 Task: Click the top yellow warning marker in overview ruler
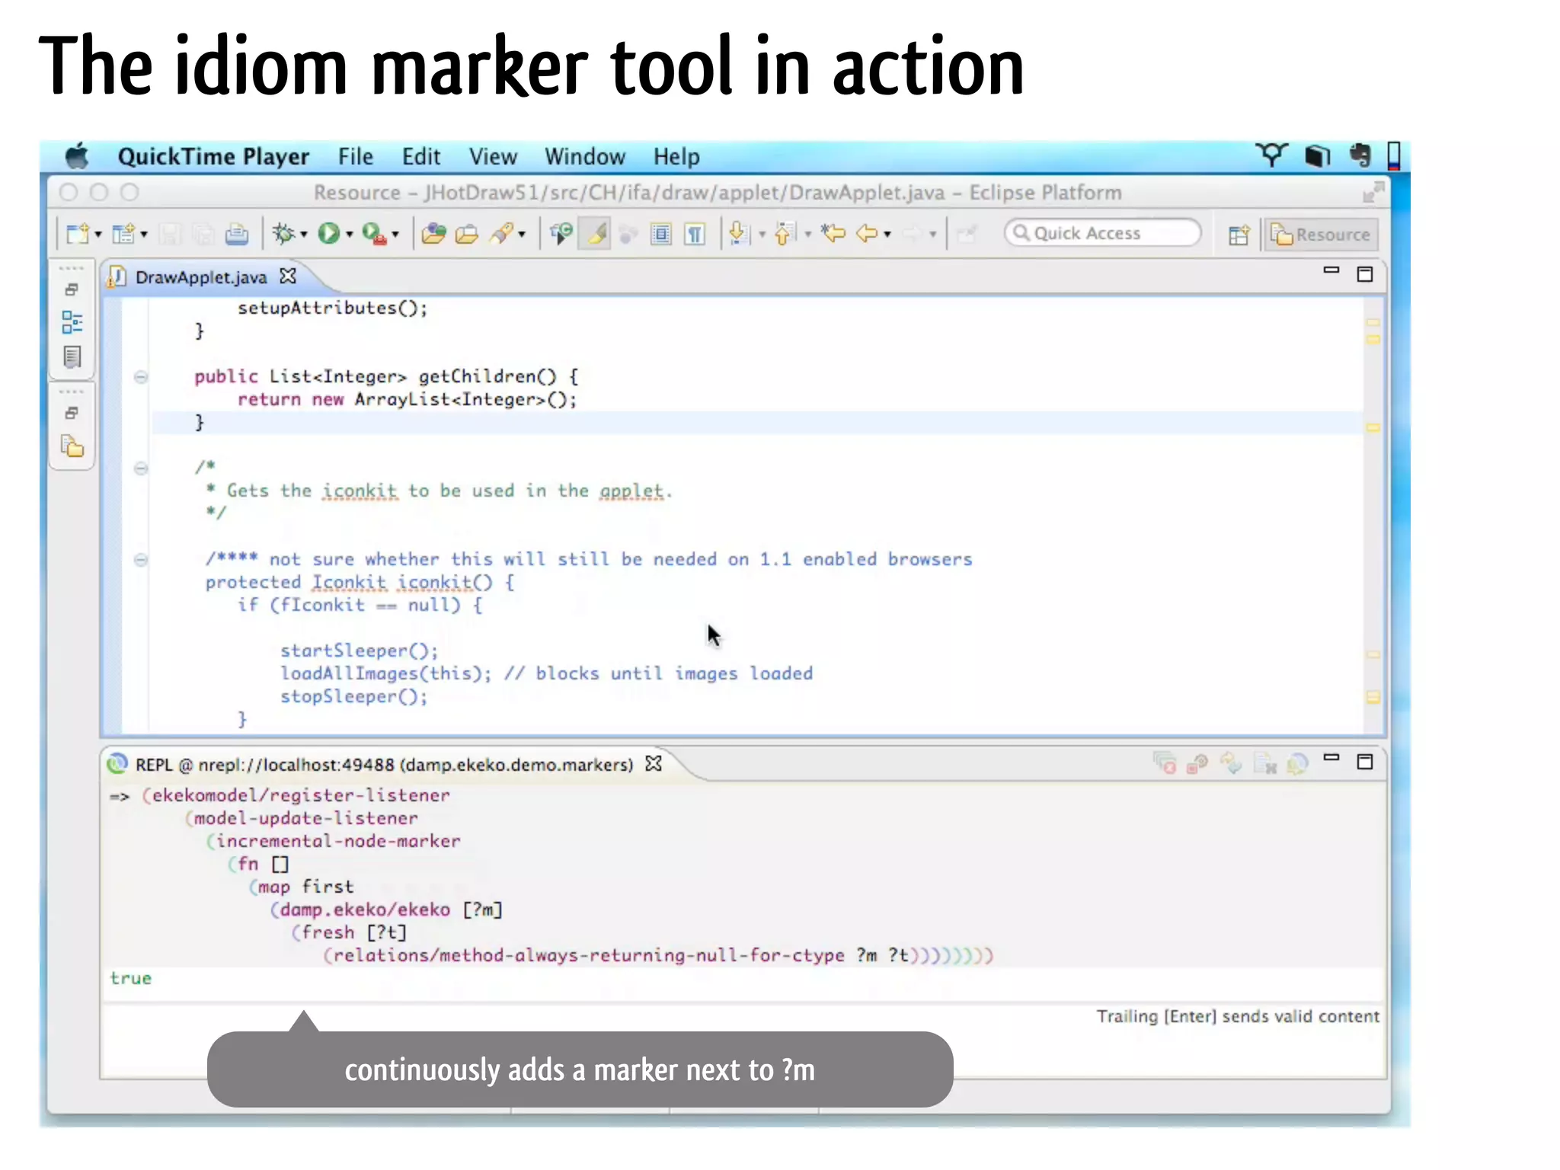pos(1373,322)
